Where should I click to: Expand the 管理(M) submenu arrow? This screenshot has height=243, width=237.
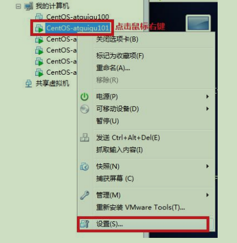pos(207,195)
